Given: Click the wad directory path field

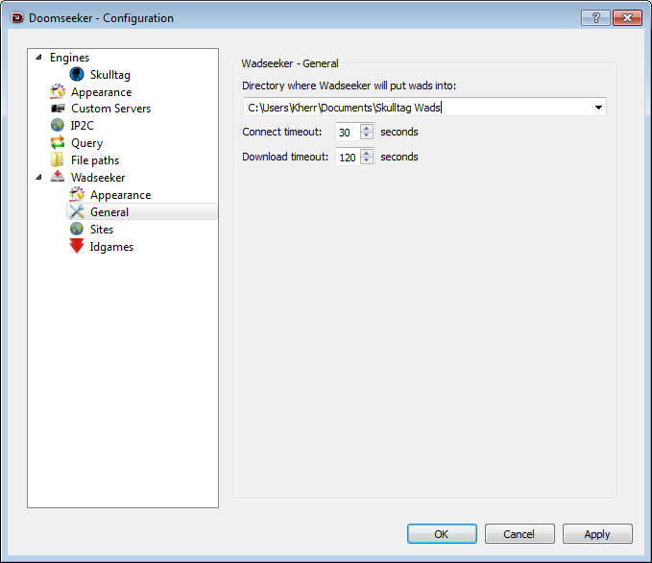Looking at the screenshot, I should pos(413,108).
